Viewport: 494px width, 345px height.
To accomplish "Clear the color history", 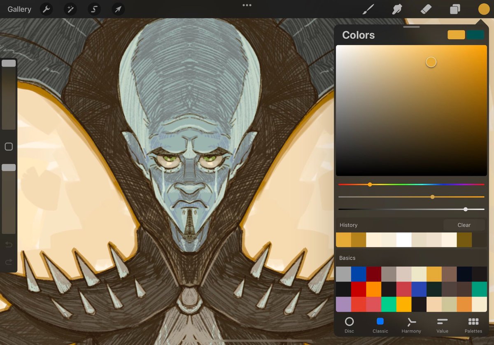I will [x=464, y=225].
